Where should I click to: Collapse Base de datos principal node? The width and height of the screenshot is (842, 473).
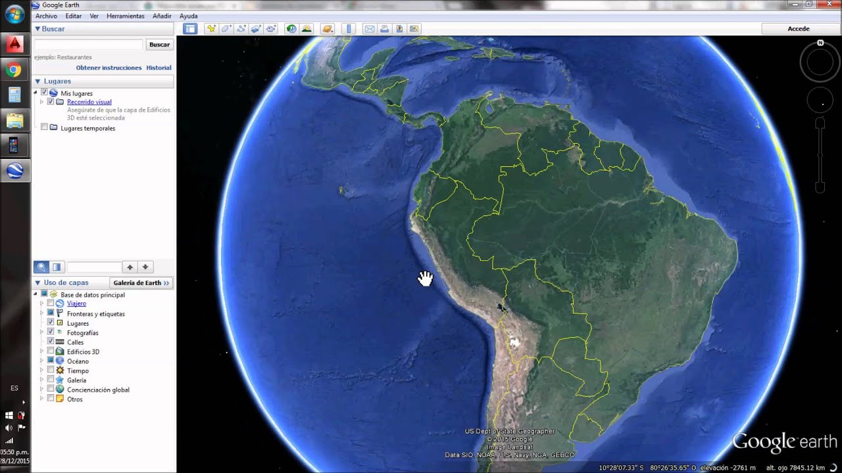(x=36, y=294)
